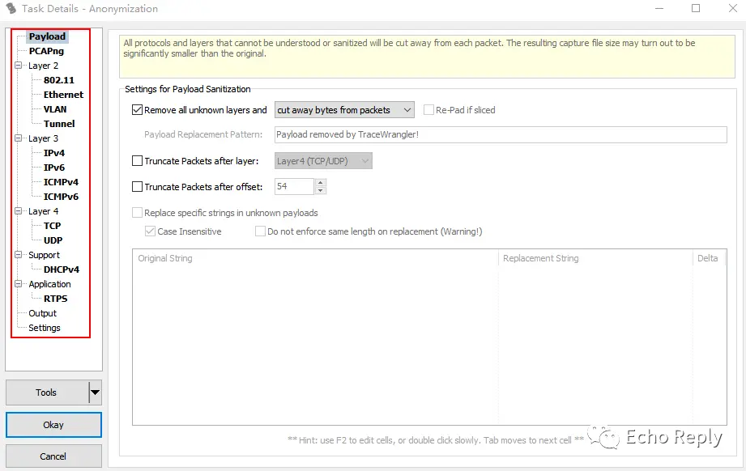Image resolution: width=746 pixels, height=471 pixels.
Task: Uncheck Remove all unknown layers
Action: (137, 110)
